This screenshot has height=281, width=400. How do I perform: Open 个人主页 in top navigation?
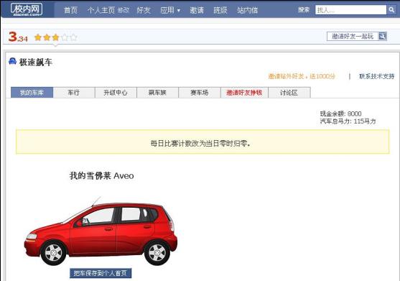click(x=101, y=10)
